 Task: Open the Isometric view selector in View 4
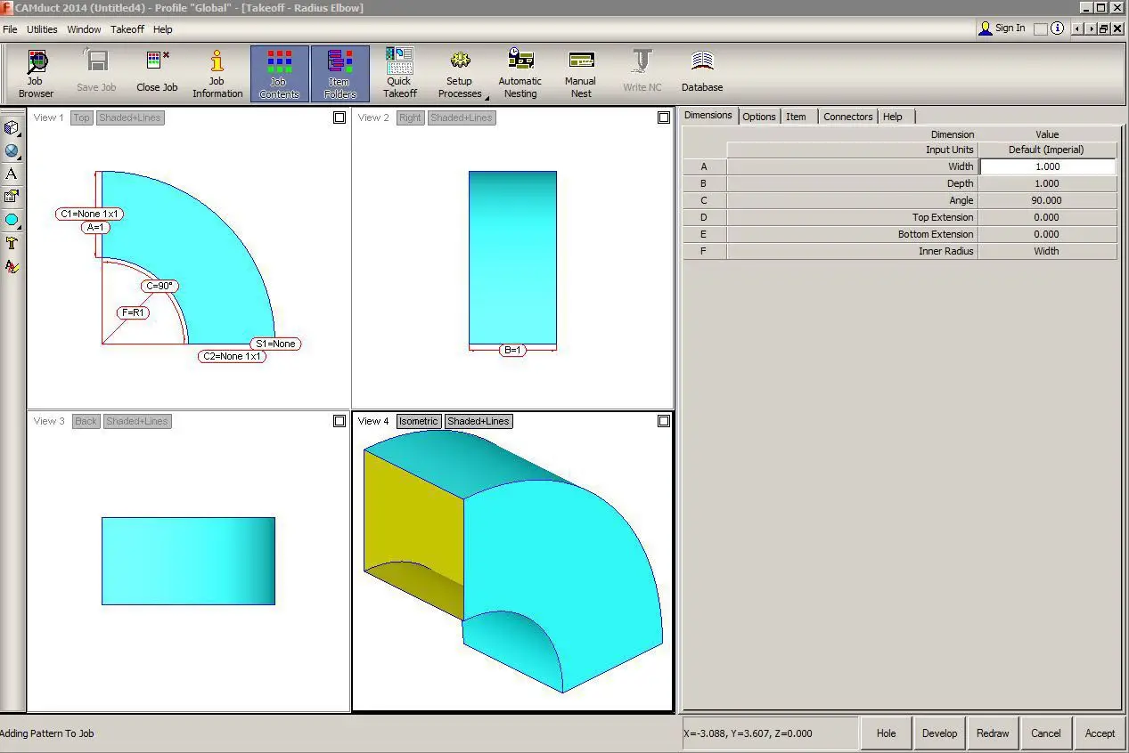(418, 421)
